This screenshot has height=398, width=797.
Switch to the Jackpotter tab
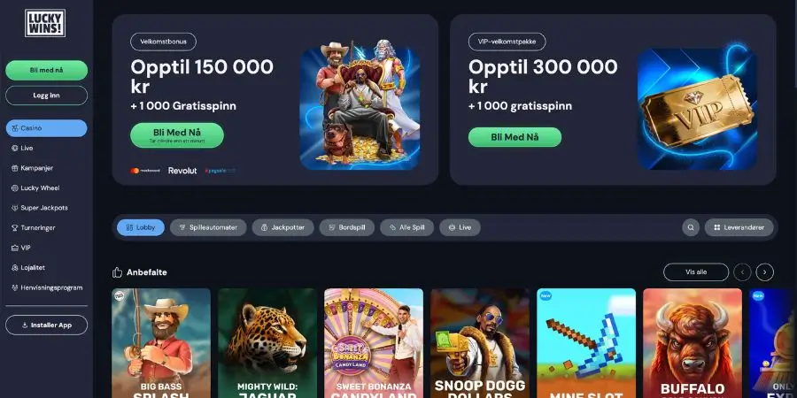tap(282, 227)
